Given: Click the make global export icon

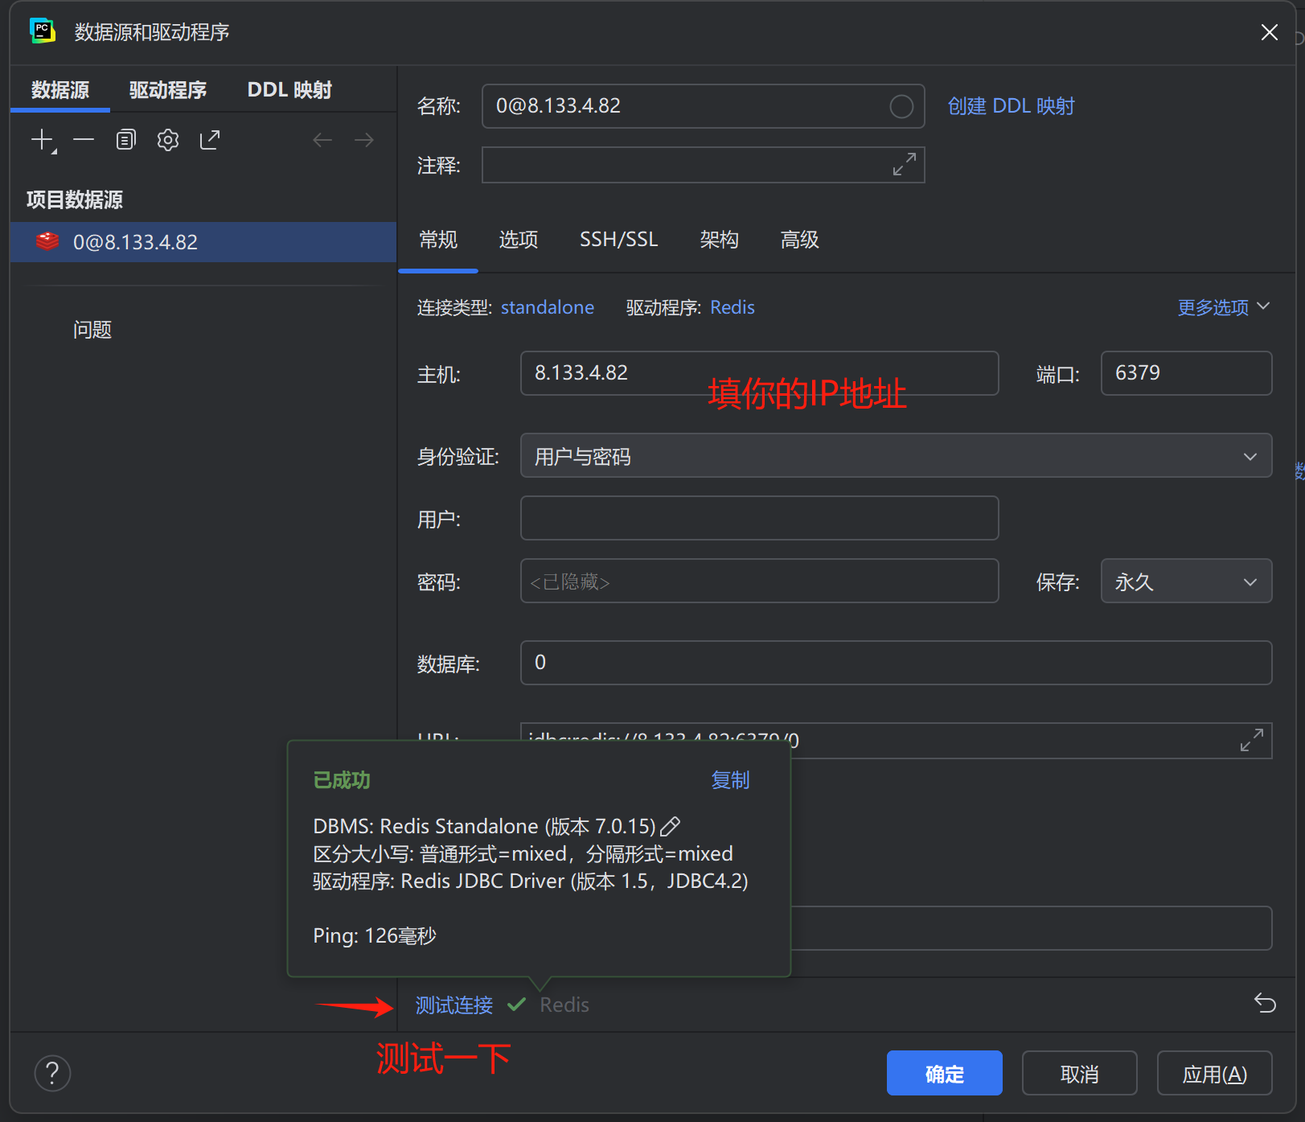Looking at the screenshot, I should [210, 140].
